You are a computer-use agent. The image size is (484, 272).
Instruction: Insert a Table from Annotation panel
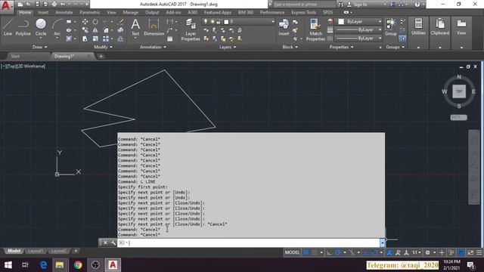coord(169,39)
